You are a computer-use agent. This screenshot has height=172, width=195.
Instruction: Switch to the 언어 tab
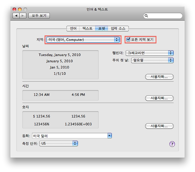[x=73, y=28]
